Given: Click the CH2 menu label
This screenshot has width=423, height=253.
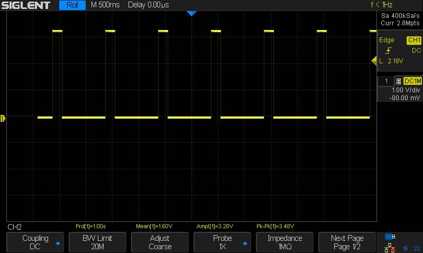Looking at the screenshot, I should tap(15, 227).
